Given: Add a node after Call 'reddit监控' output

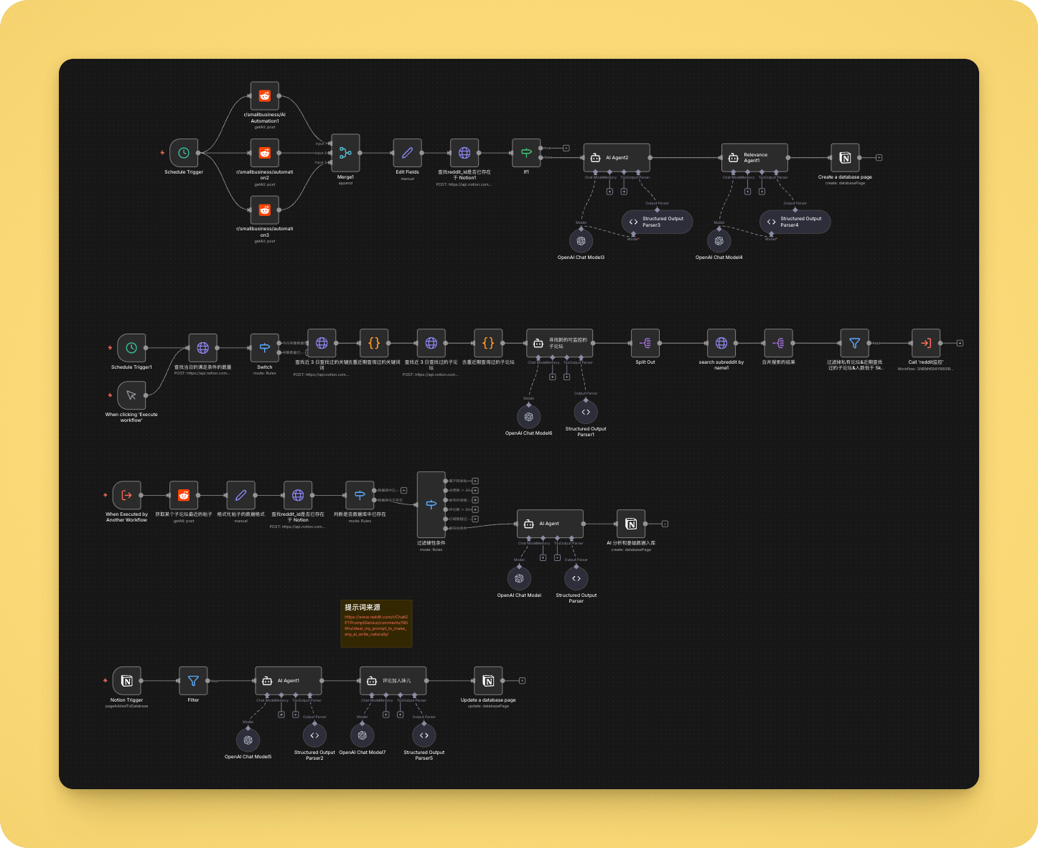Looking at the screenshot, I should click(x=960, y=344).
